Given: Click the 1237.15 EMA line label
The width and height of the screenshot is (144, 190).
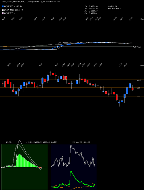Looking at the screenshot, I should 137,47.
